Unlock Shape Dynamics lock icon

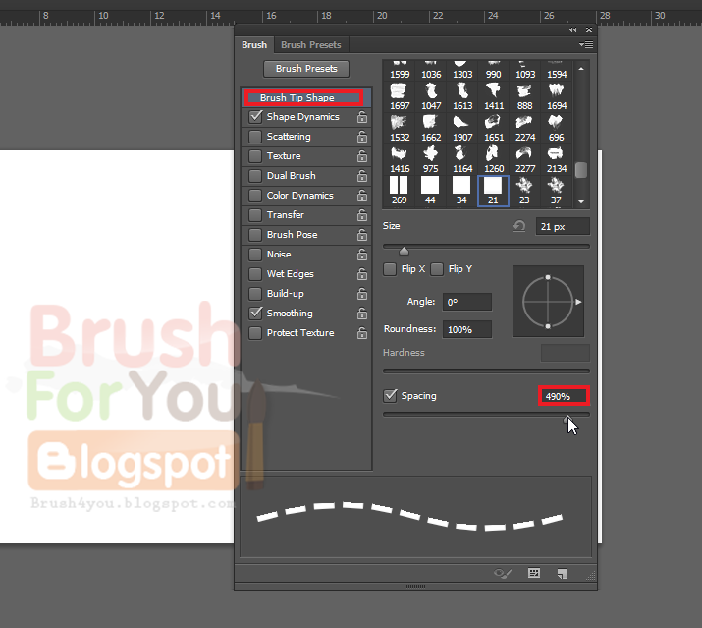tap(362, 117)
